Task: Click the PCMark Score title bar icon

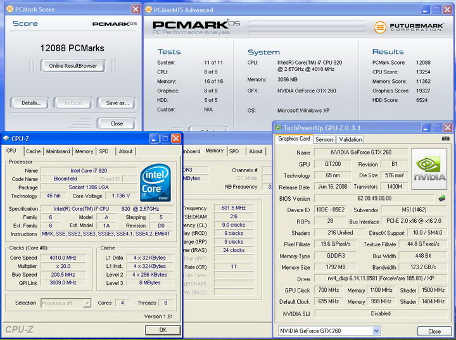Action: click(9, 9)
